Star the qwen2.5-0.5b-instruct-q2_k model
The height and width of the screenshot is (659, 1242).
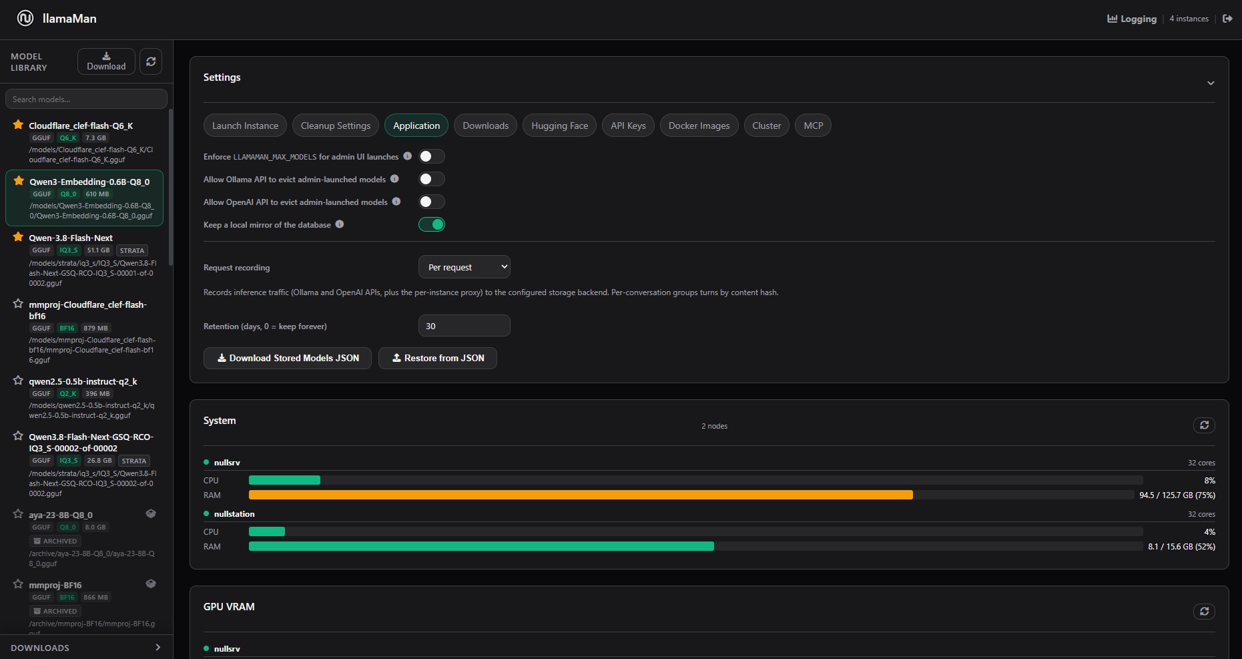[18, 381]
